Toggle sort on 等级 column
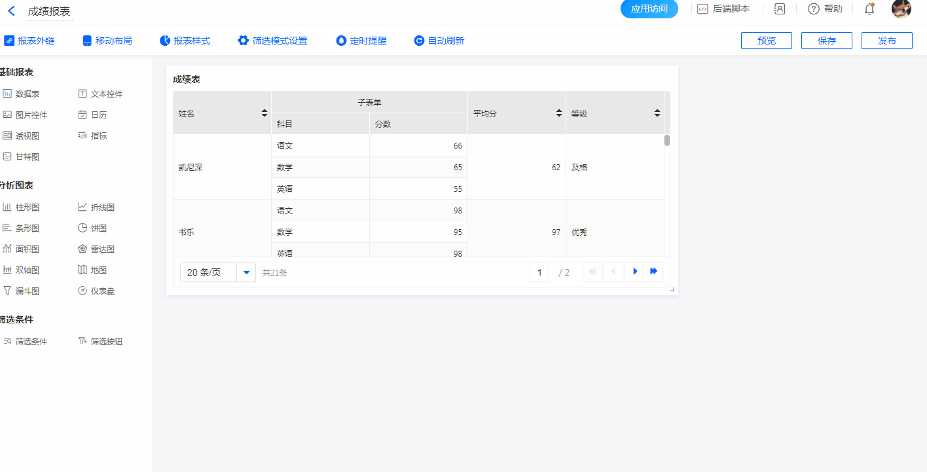This screenshot has width=927, height=472. 657,113
